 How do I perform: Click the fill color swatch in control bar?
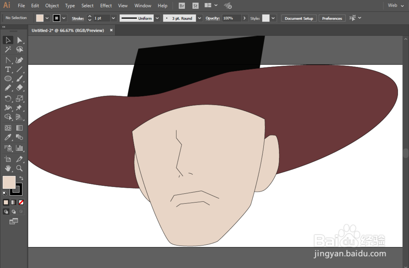(x=40, y=18)
